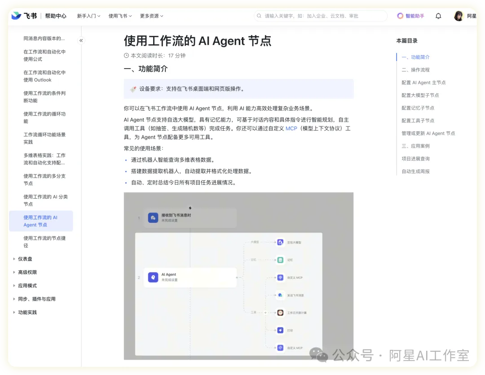Open 同消息内容版本的... sidebar article
This screenshot has width=485, height=375.
pos(44,39)
